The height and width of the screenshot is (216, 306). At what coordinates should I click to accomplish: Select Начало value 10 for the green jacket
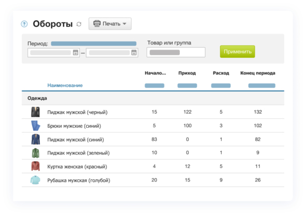[x=154, y=152]
